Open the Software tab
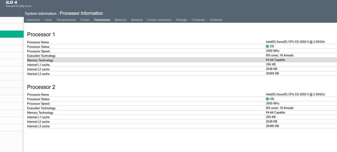This screenshot has width=337, height=152. [x=216, y=20]
